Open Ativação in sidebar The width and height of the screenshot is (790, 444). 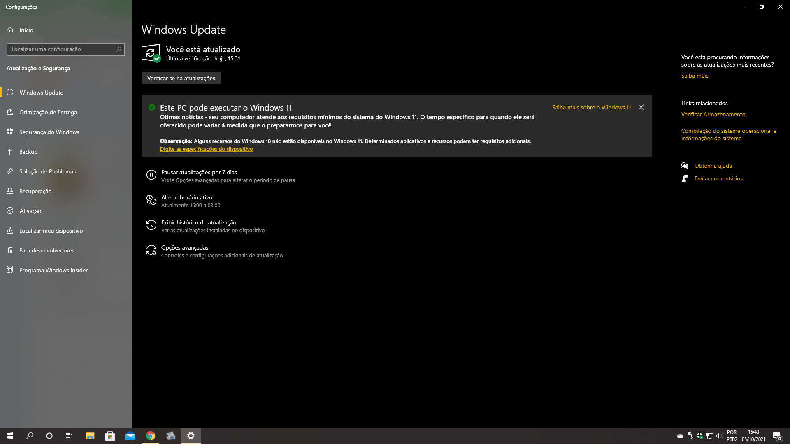click(66, 211)
